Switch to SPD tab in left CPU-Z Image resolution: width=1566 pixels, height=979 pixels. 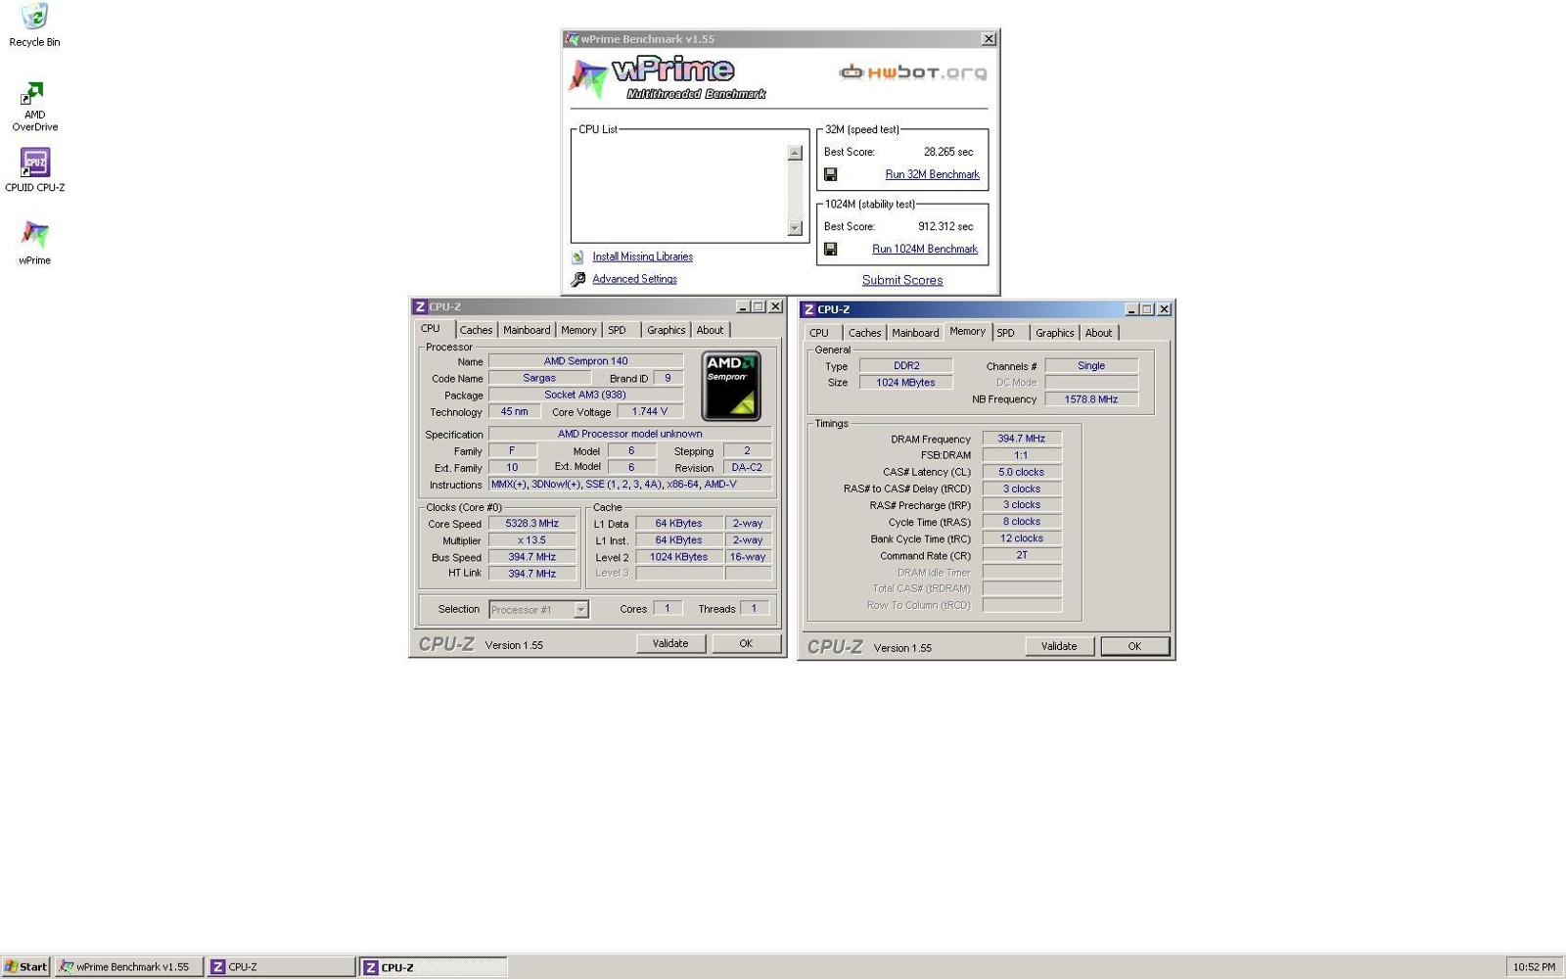pyautogui.click(x=617, y=330)
